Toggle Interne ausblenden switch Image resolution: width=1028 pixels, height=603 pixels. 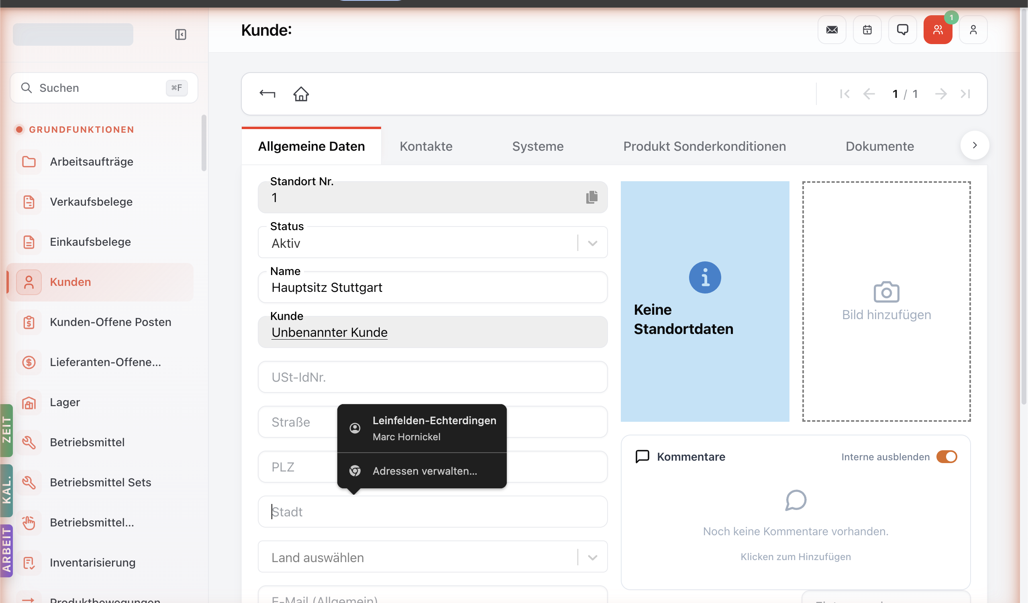947,457
